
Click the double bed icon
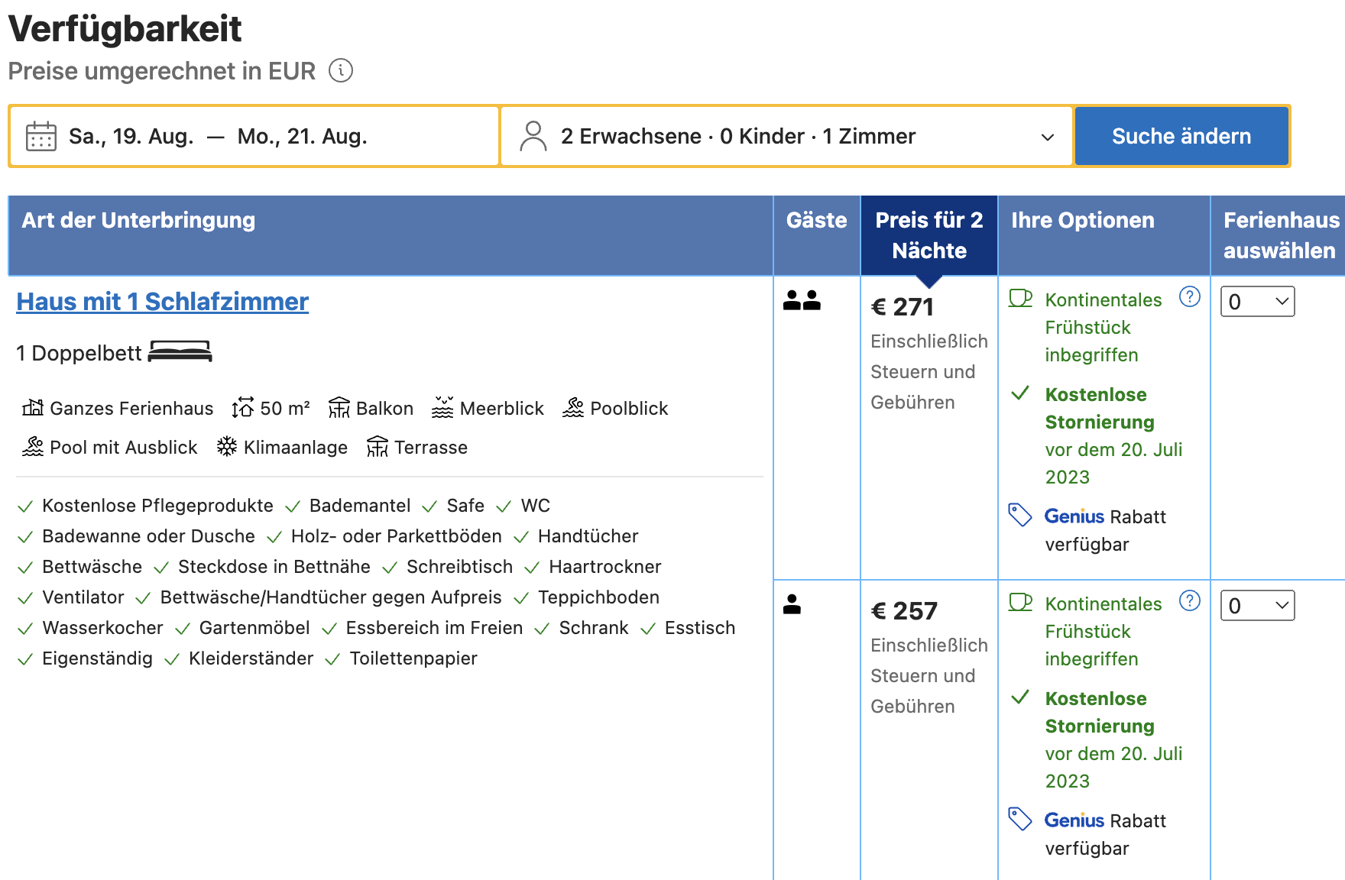tap(180, 352)
